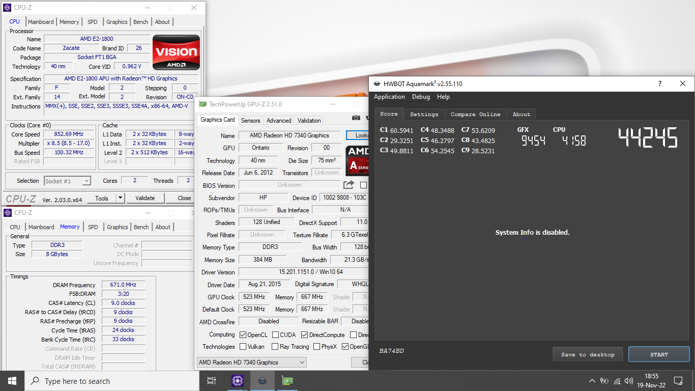Switch to Mainboard tab in top CPU-Z window
The height and width of the screenshot is (391, 695).
41,22
